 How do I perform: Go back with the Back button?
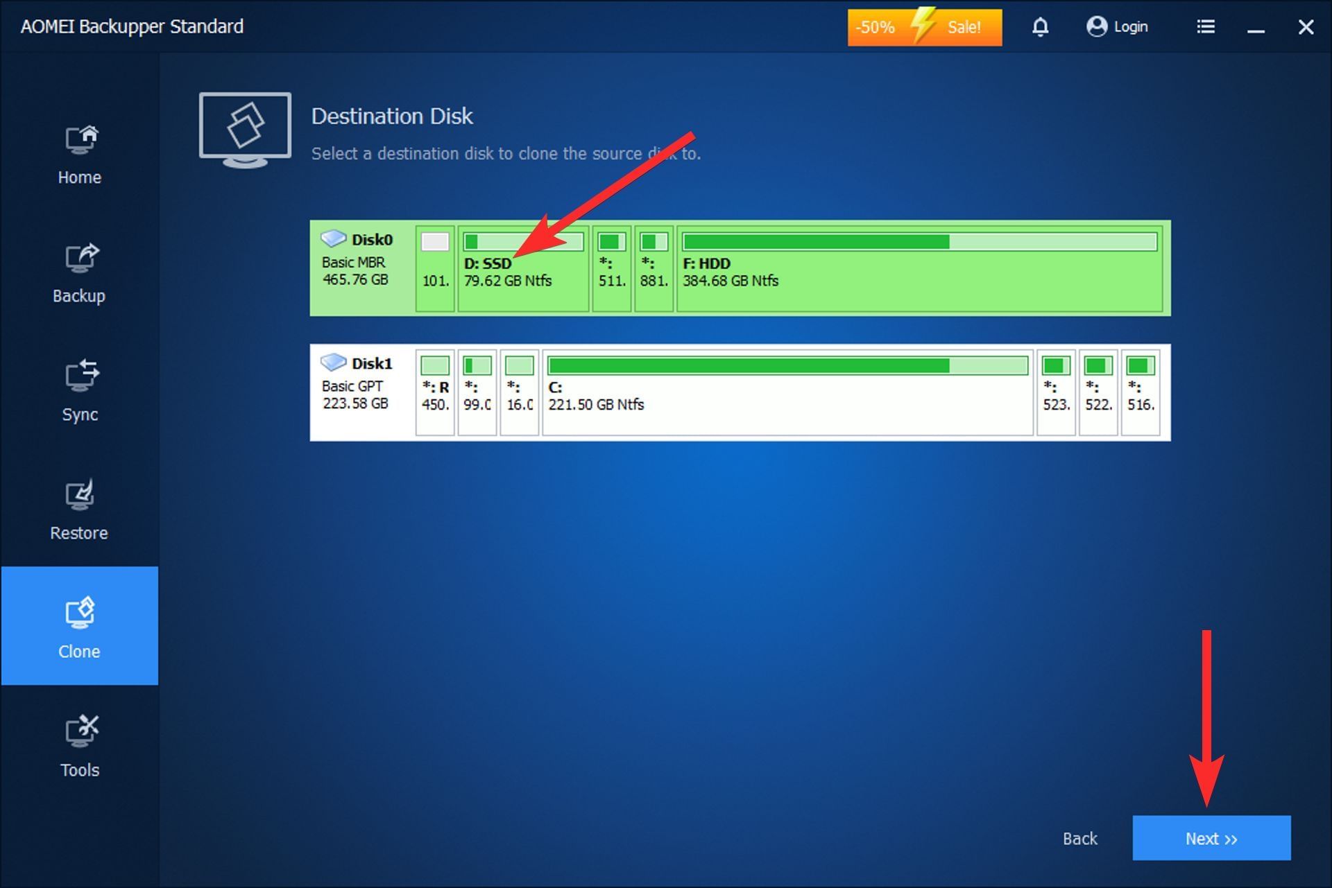click(x=1079, y=838)
